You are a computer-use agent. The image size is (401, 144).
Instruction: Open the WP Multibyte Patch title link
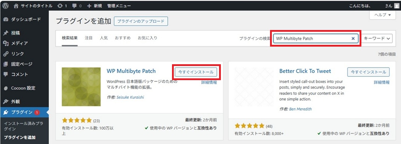(131, 71)
